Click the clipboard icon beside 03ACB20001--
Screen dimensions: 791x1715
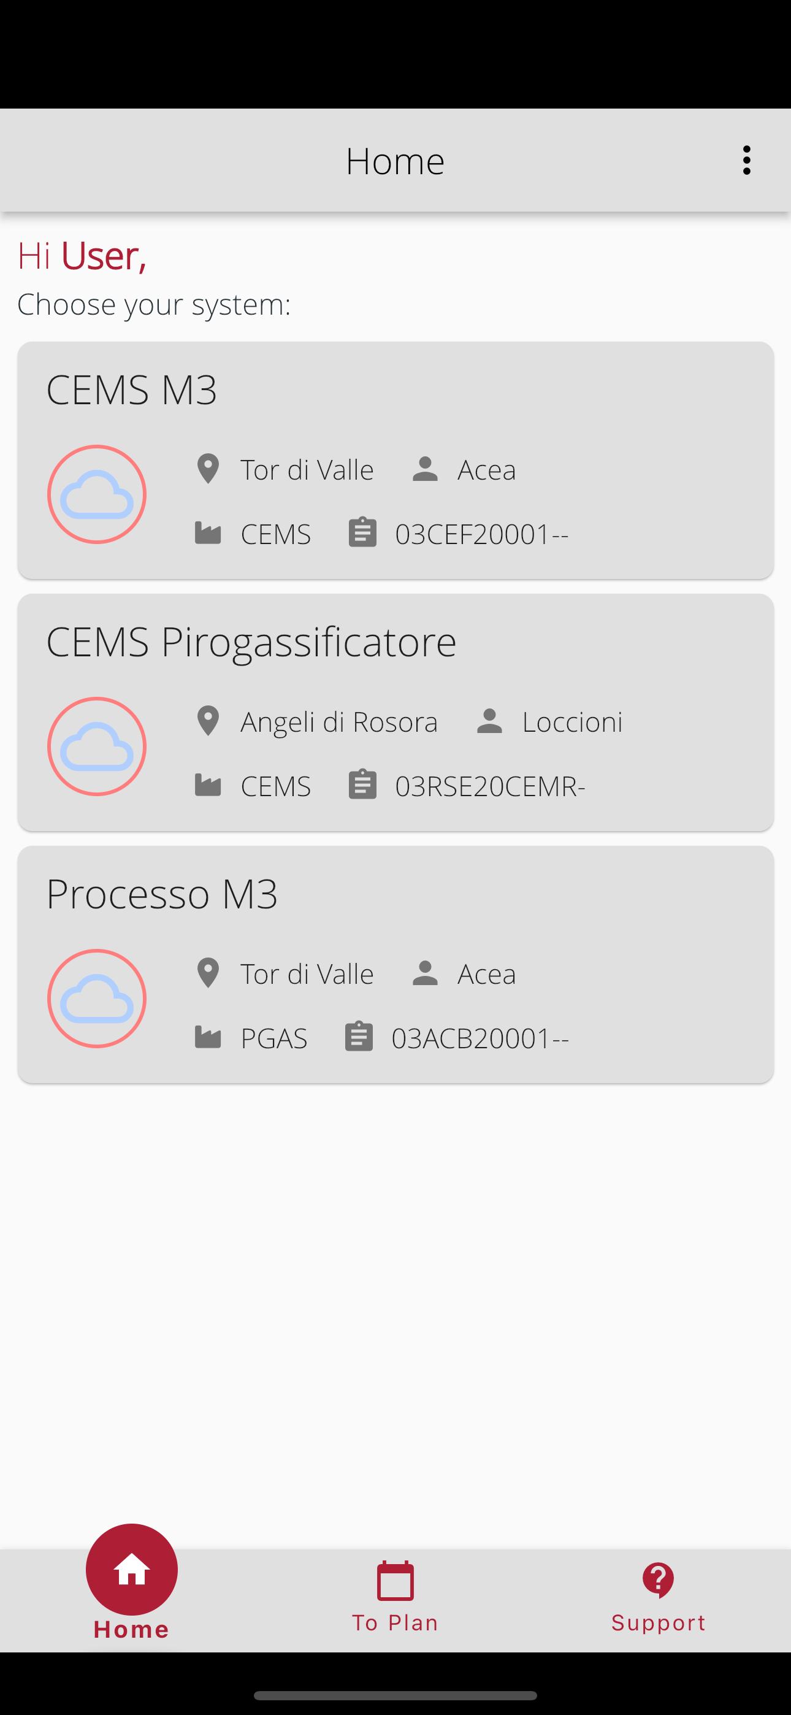coord(359,1037)
